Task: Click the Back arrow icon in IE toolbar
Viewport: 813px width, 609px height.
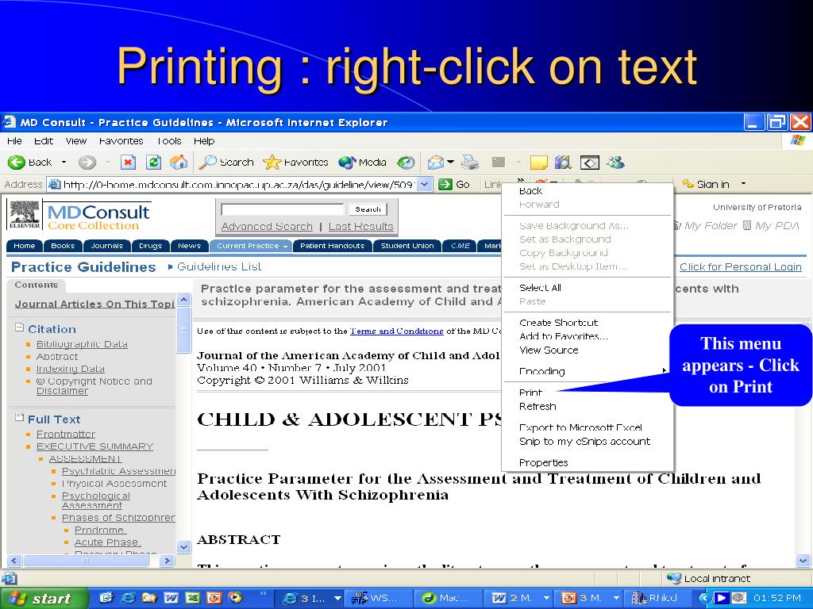Action: tap(16, 163)
